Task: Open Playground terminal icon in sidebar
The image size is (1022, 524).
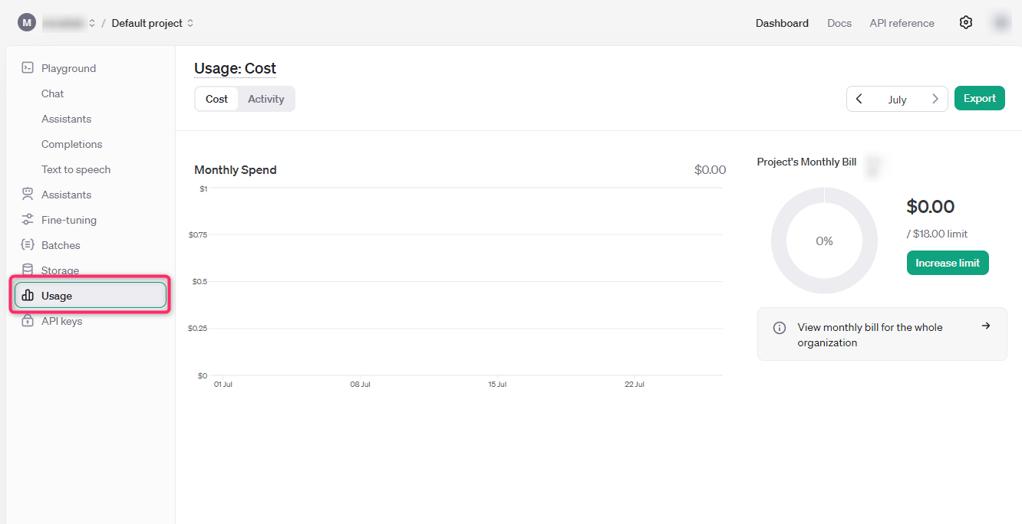Action: [28, 68]
